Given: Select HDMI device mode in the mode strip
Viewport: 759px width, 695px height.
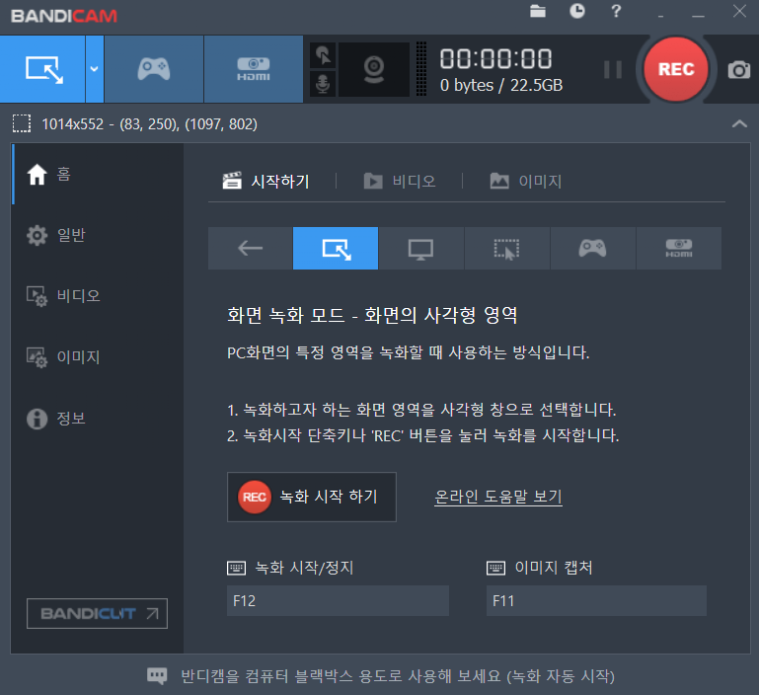Looking at the screenshot, I should (679, 249).
